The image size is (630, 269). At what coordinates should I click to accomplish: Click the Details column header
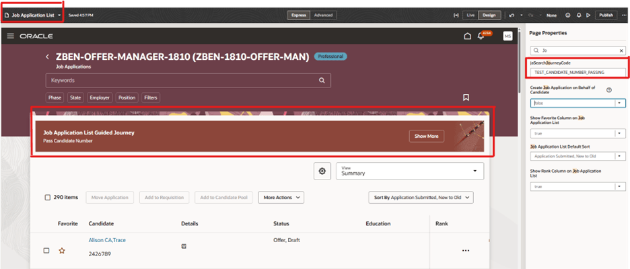click(190, 224)
